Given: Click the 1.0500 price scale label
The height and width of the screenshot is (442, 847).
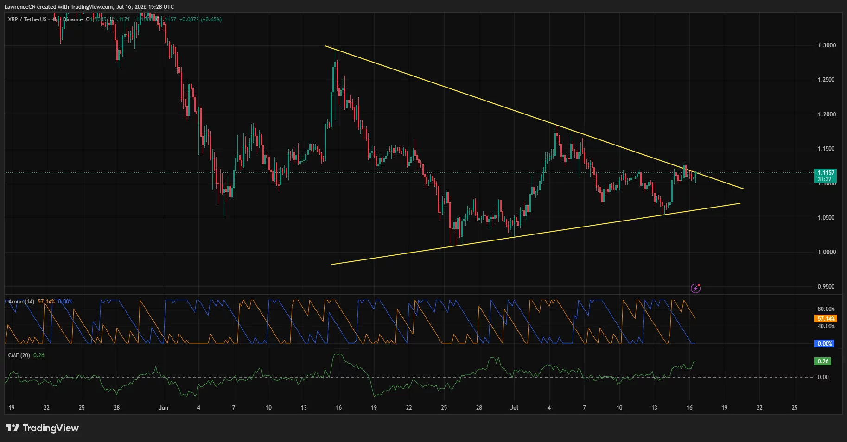Looking at the screenshot, I should coord(827,218).
